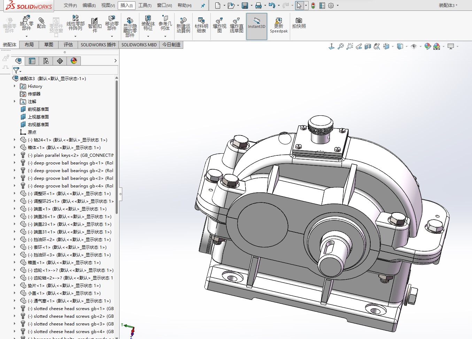Select 前视基准面 in the feature tree

(x=38, y=109)
